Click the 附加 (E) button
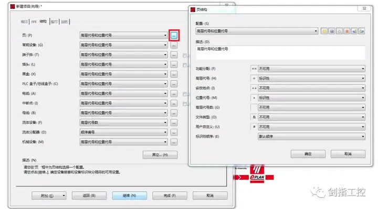This screenshot has width=378, height=209. coord(49,196)
